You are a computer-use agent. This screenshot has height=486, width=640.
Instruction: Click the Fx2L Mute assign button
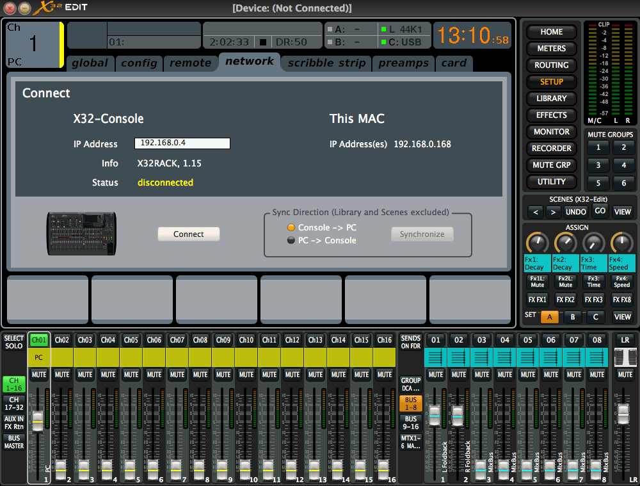click(565, 282)
